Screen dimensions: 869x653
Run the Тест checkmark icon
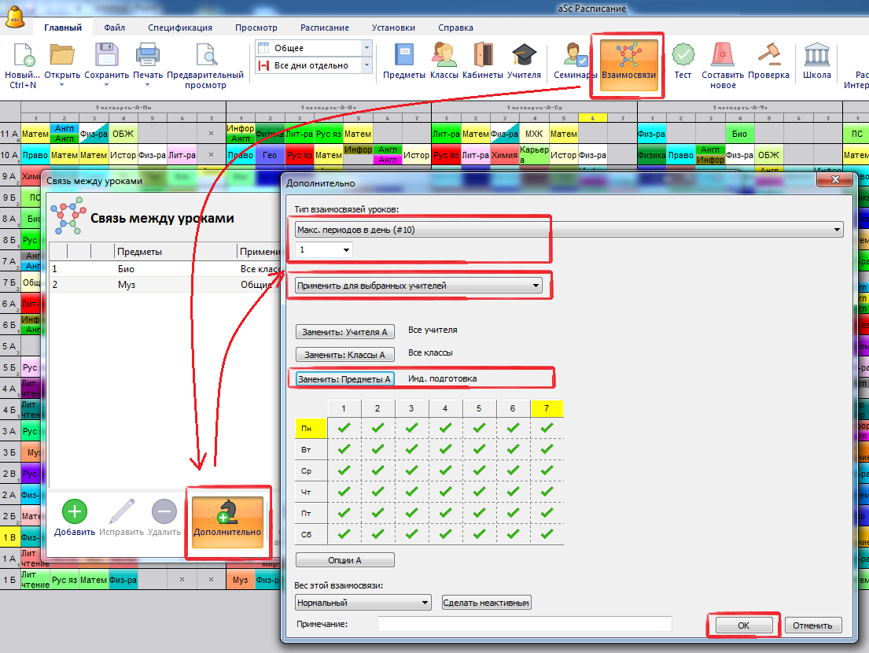[683, 57]
